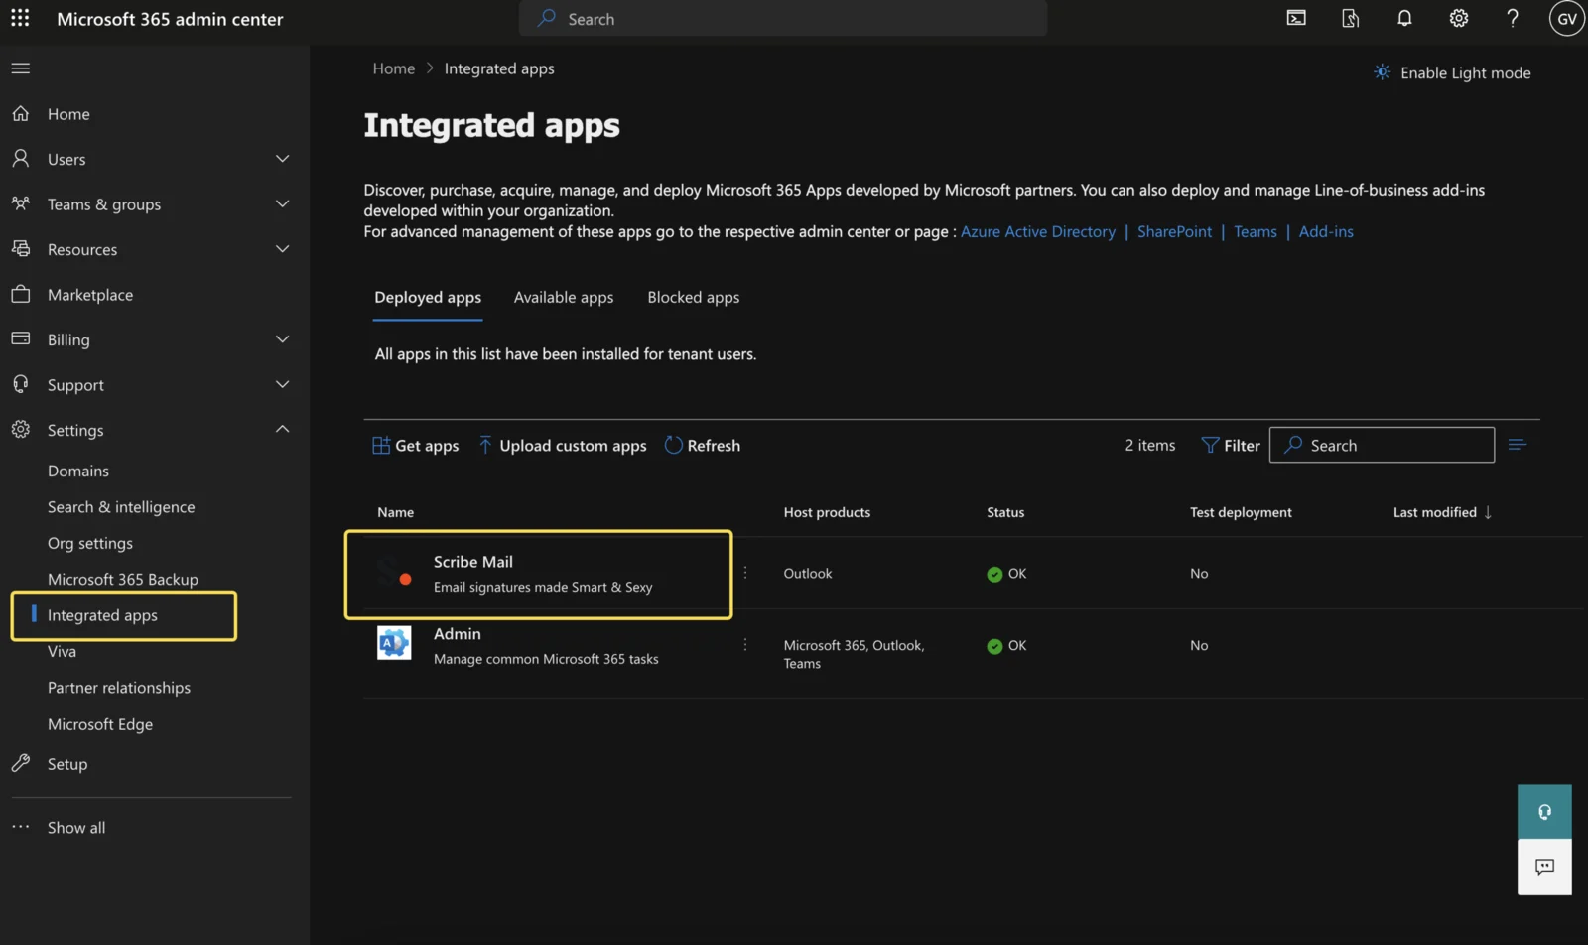
Task: Open Partner relationships
Action: [119, 688]
